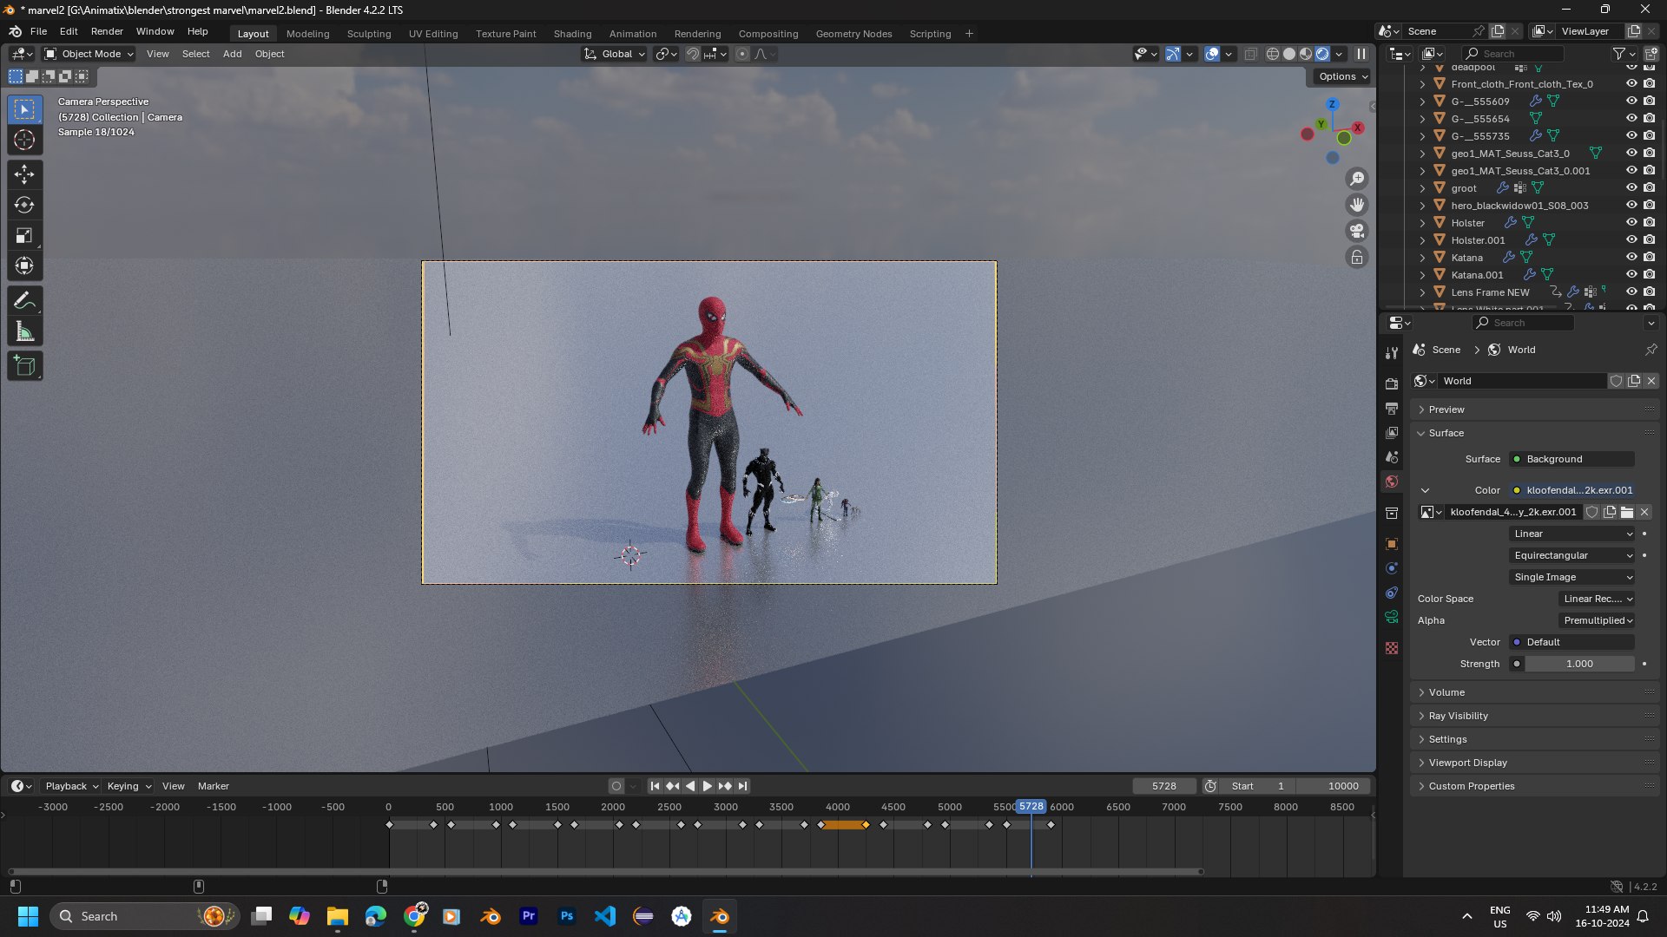Screen dimensions: 1667x937
Task: Open World properties tab icon
Action: click(x=1392, y=482)
